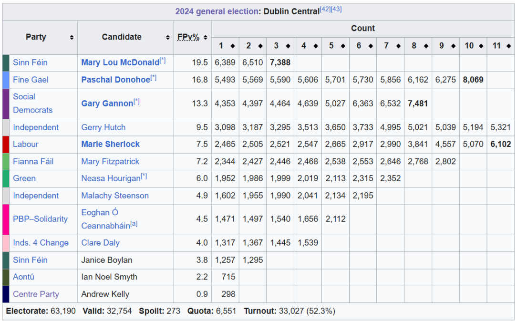
Task: Sort by Count 9 column arrows
Action: coord(454,46)
